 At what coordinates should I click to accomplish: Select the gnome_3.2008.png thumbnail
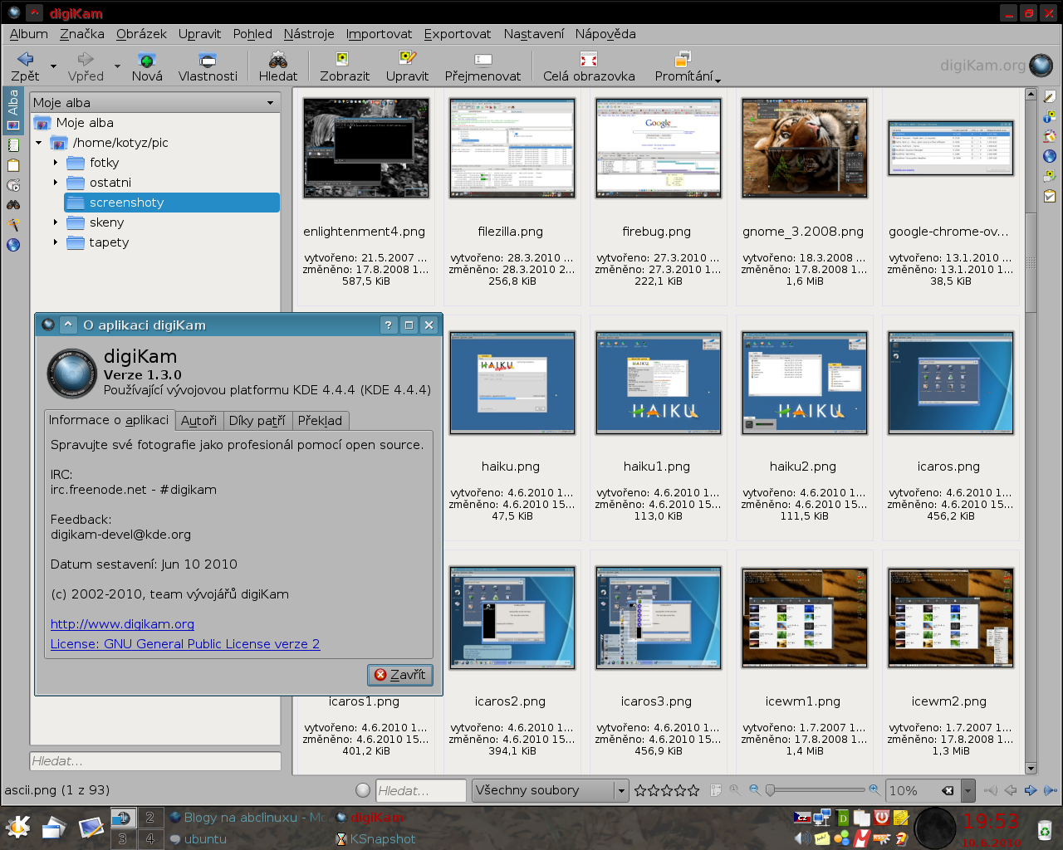click(x=804, y=148)
